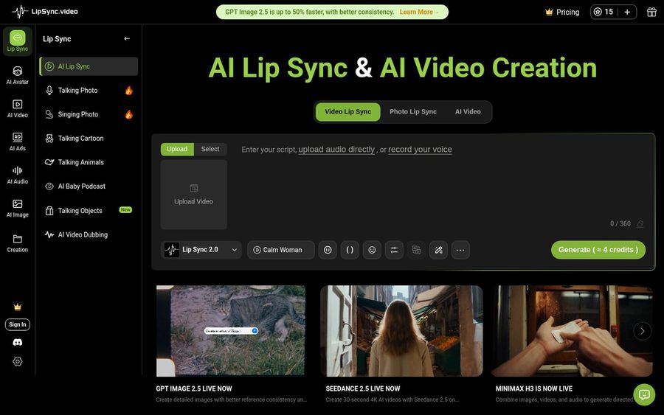This screenshot has height=415, width=664.
Task: Open the AI Avatar section
Action: point(18,75)
